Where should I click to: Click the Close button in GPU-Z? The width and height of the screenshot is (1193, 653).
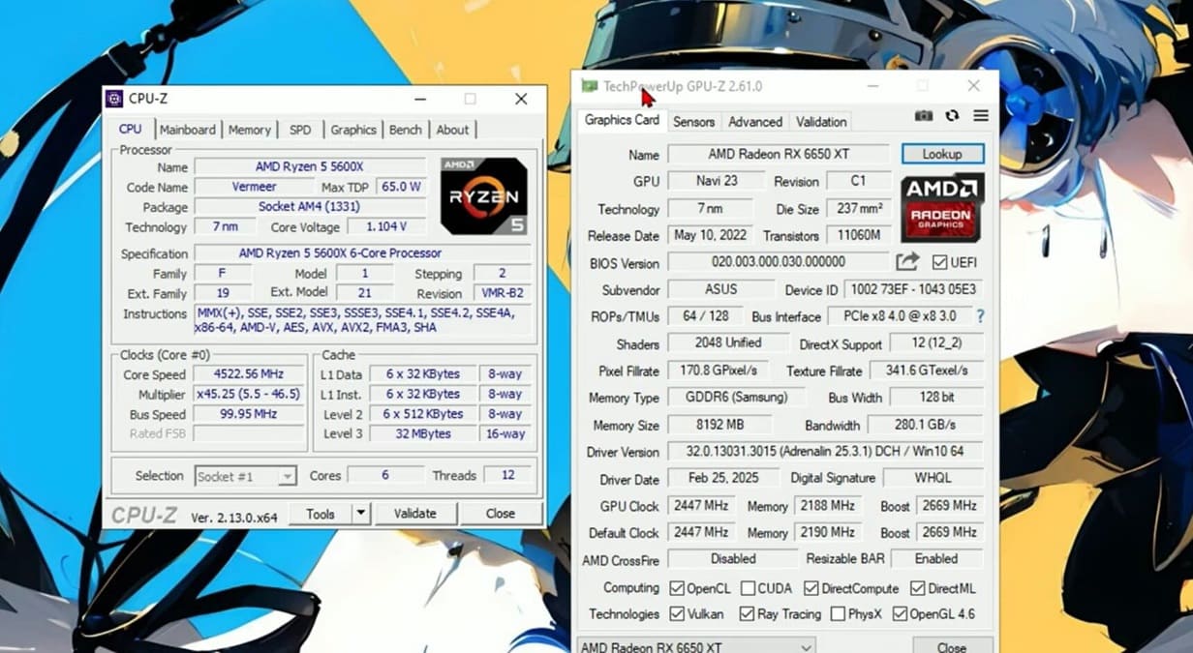point(952,646)
